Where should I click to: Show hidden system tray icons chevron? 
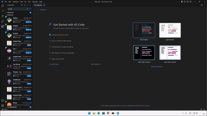coord(183,113)
